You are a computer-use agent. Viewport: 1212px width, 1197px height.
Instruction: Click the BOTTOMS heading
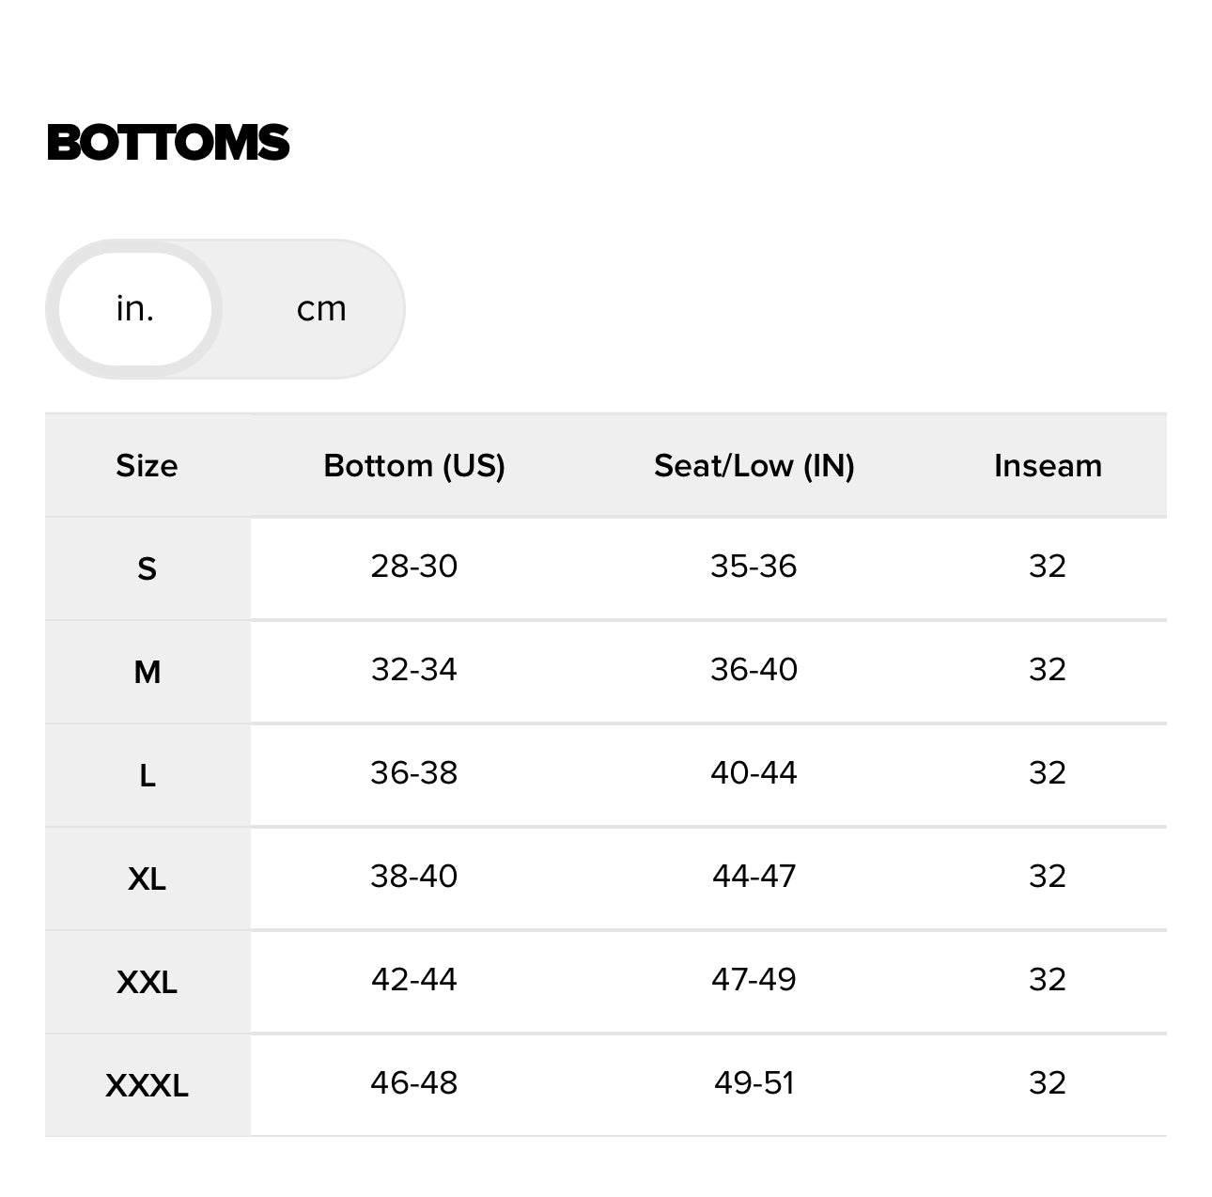pyautogui.click(x=168, y=143)
